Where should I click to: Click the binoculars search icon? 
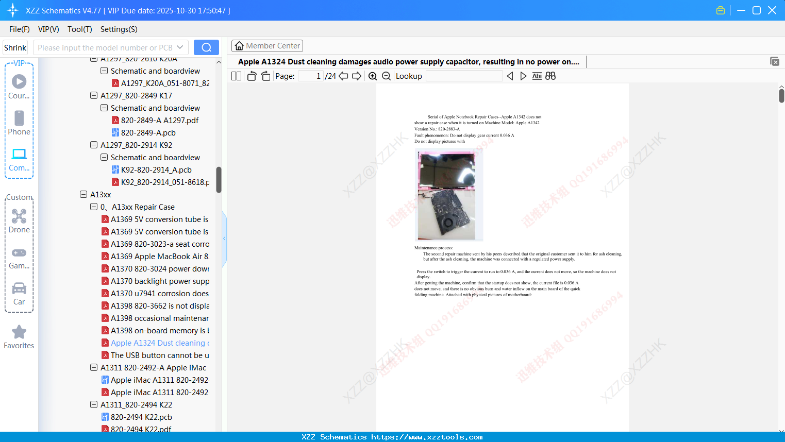(550, 76)
